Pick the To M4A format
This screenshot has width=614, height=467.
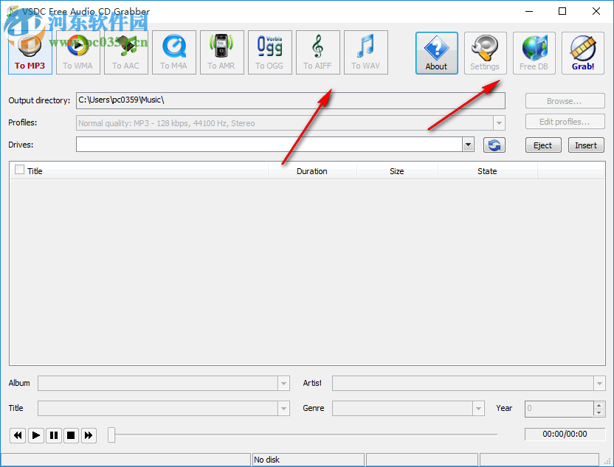click(x=173, y=52)
